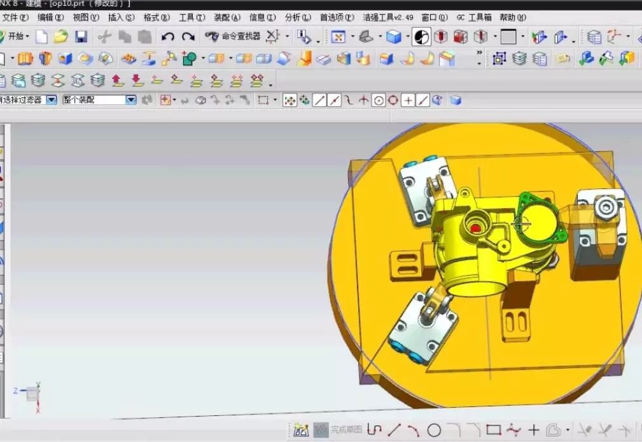Image resolution: width=642 pixels, height=442 pixels.
Task: Open the selection filter dropdown arrow
Action: click(51, 100)
